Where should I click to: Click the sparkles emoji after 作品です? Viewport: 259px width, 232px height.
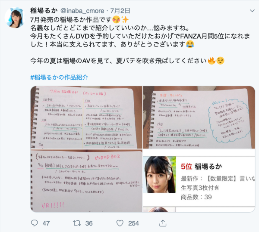tap(125, 20)
